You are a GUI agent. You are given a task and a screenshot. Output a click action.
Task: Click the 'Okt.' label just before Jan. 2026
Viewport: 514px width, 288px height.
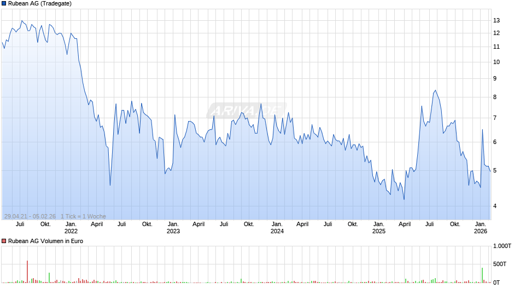pos(455,224)
